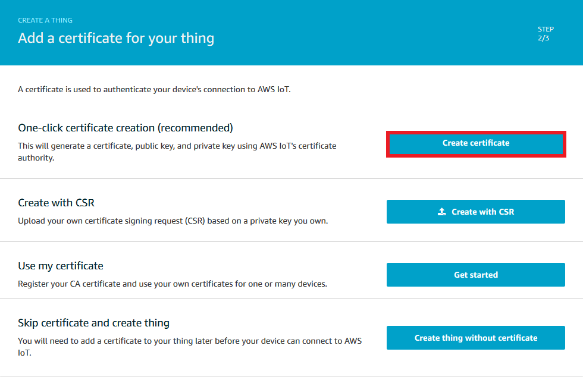The height and width of the screenshot is (377, 583).
Task: Click the upload icon beside Create with CSR
Action: [x=441, y=212]
